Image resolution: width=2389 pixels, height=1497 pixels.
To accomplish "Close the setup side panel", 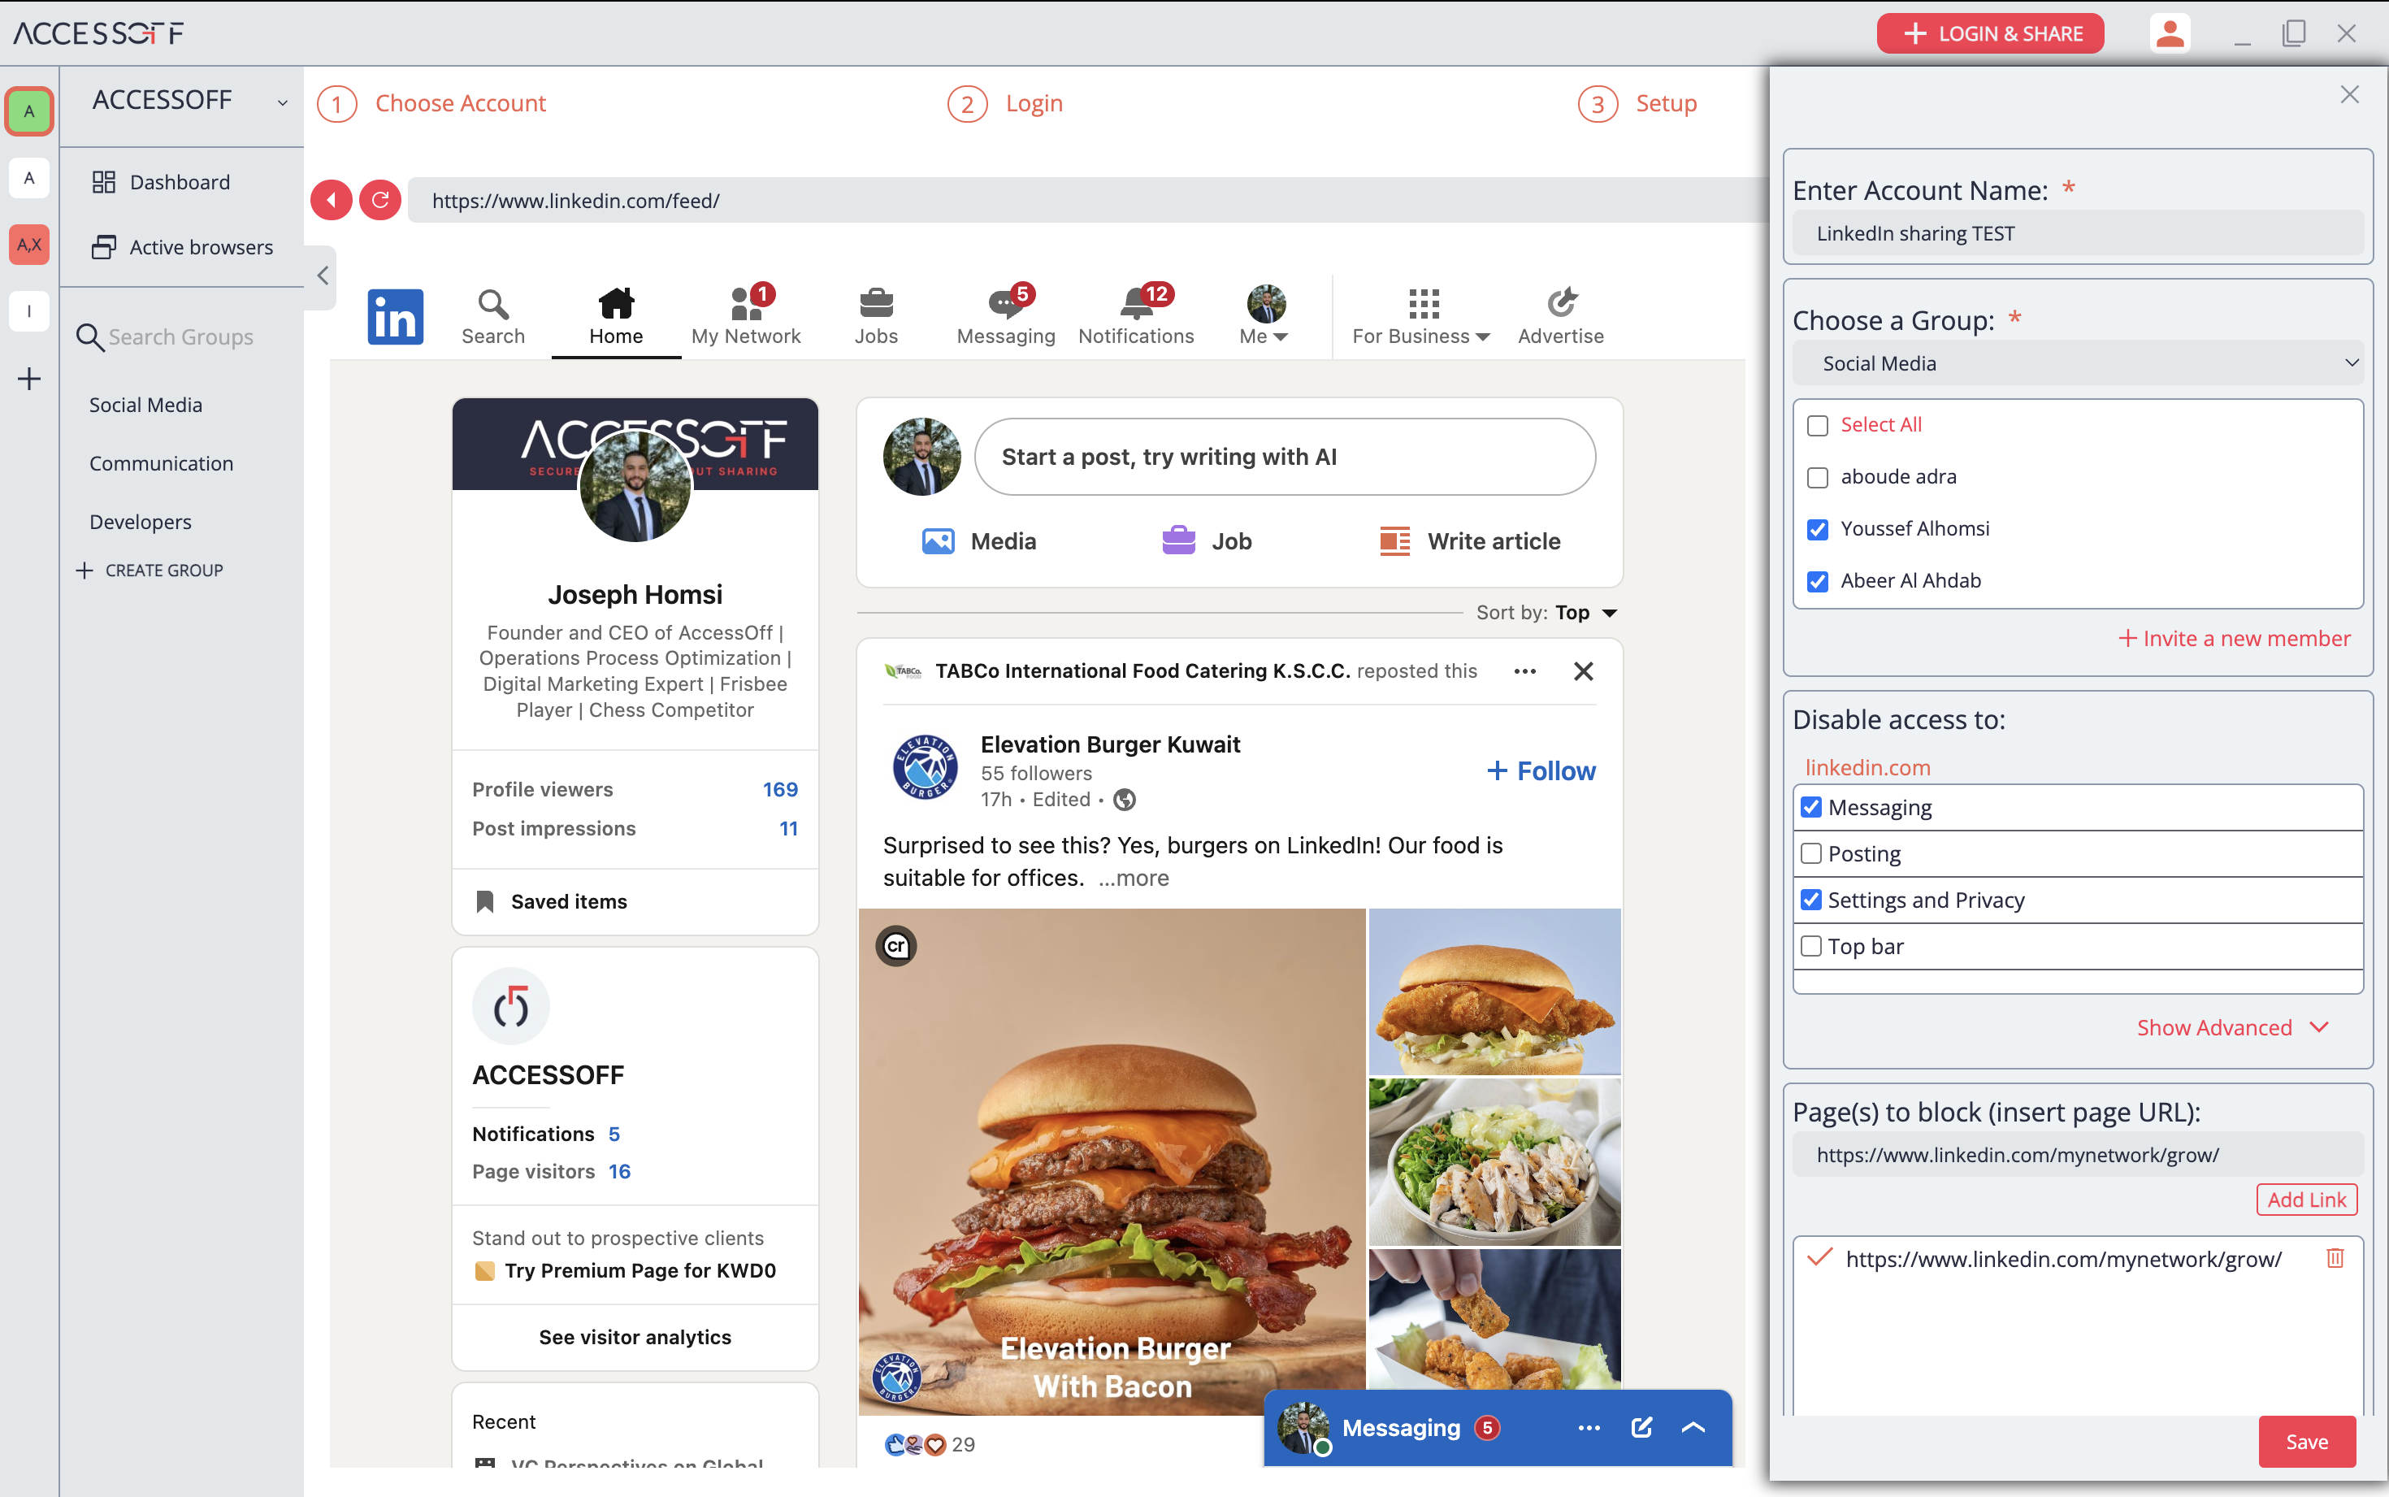I will pyautogui.click(x=2349, y=95).
